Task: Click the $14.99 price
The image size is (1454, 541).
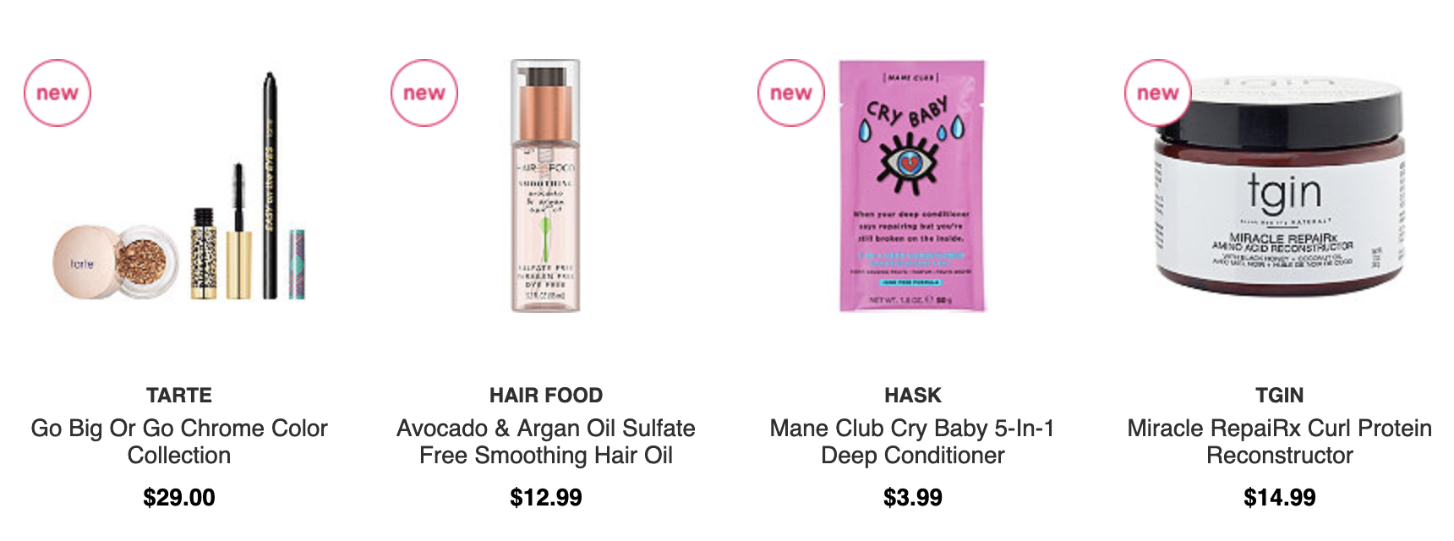Action: pos(1280,497)
